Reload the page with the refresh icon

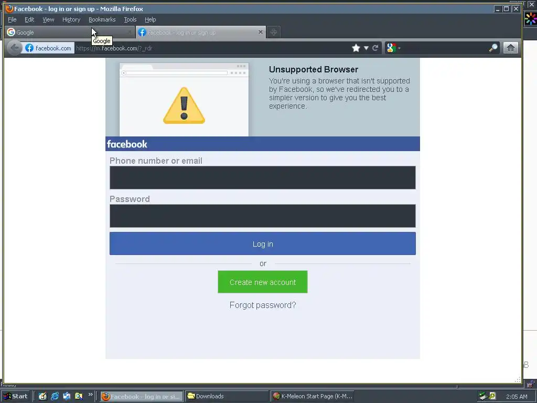click(x=375, y=48)
